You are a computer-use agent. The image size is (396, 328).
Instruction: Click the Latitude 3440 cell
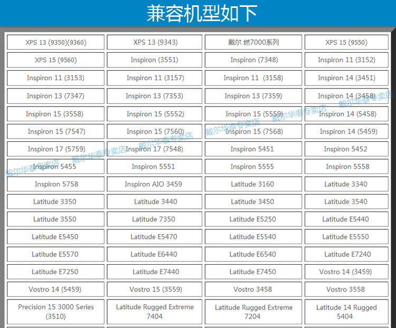155,201
